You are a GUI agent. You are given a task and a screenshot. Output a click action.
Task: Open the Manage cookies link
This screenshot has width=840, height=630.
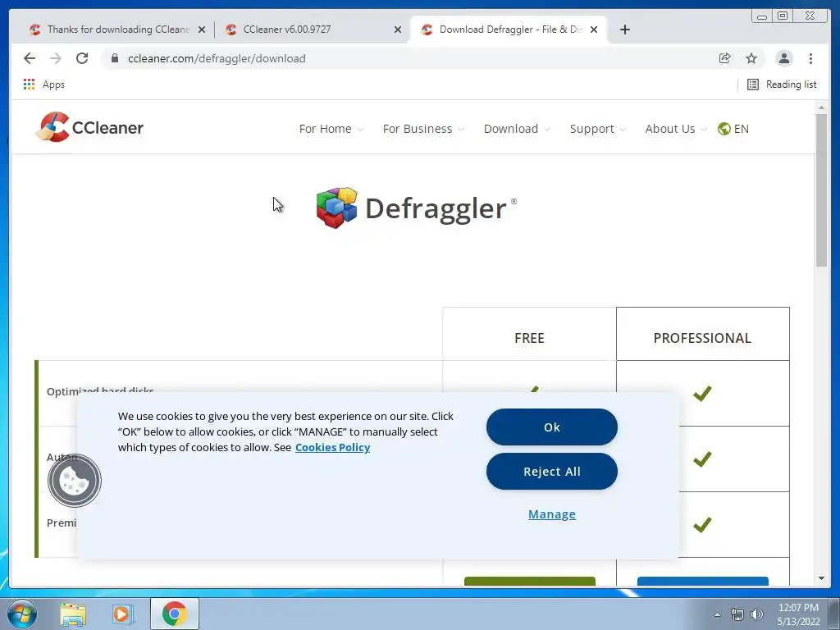(552, 514)
